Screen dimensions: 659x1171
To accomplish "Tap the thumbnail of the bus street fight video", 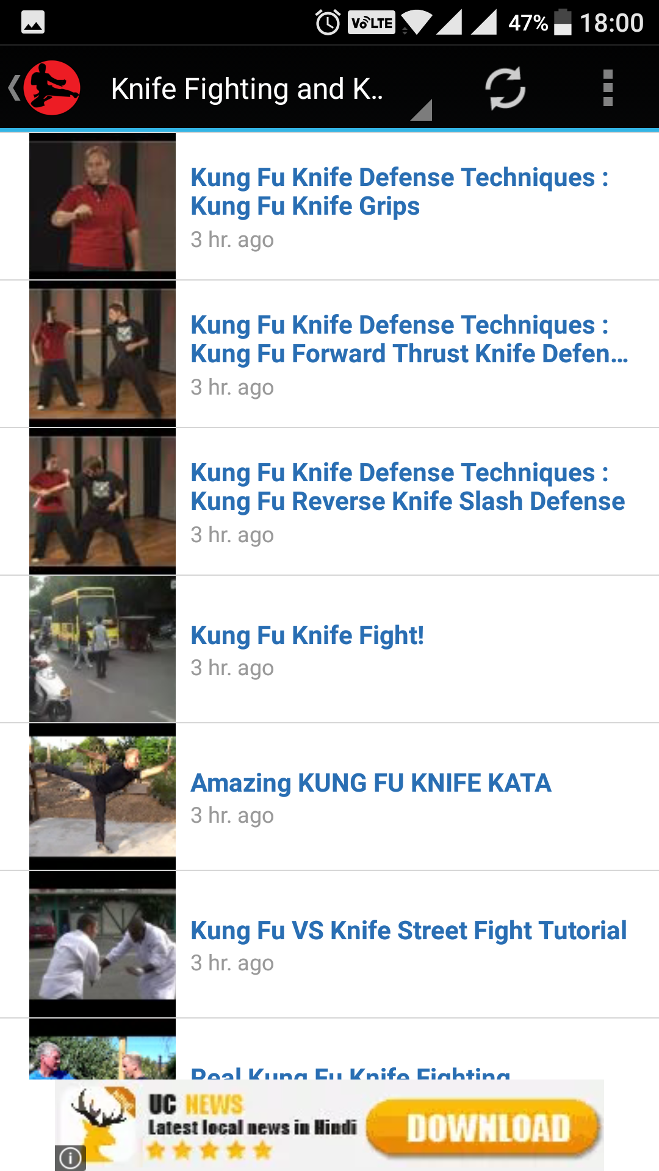I will tap(103, 649).
